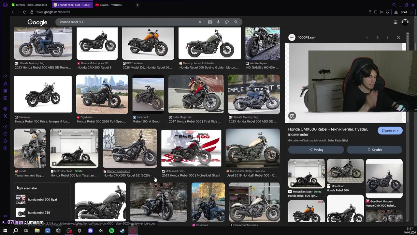This screenshot has width=417, height=235.
Task: Select related search honda rebel 500 fiyat
Action: pyautogui.click(x=42, y=199)
